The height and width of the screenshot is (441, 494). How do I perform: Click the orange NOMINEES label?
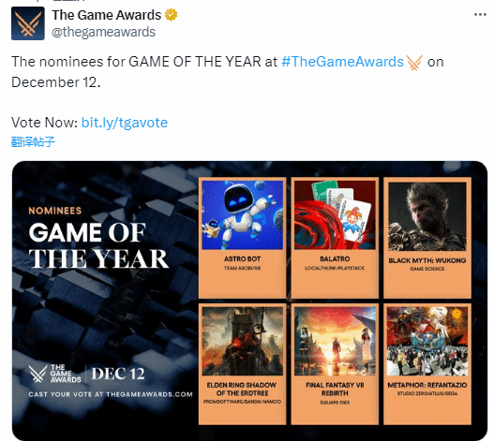tap(55, 211)
